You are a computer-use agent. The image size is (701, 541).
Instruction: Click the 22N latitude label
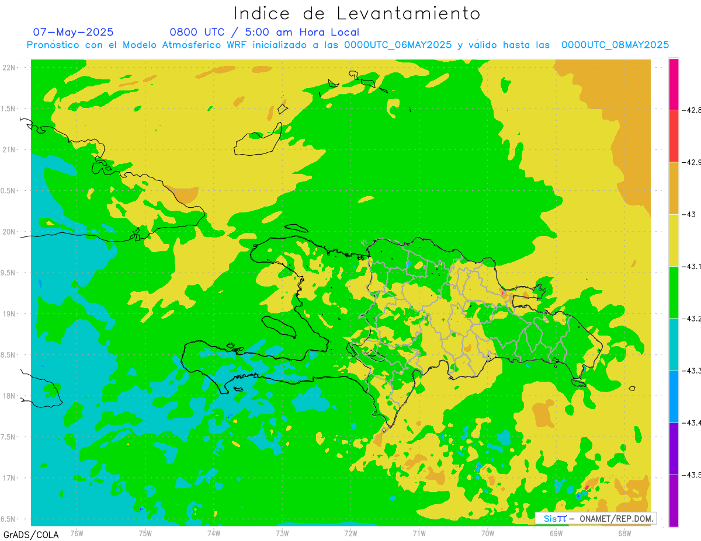tap(9, 67)
